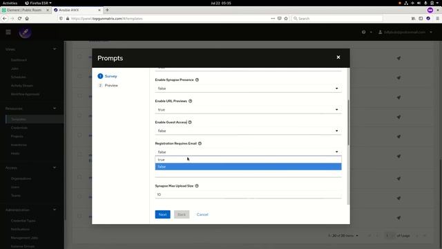Open help for Enable Guest Access
Viewport: 442px width, 249px height.
[x=190, y=122]
